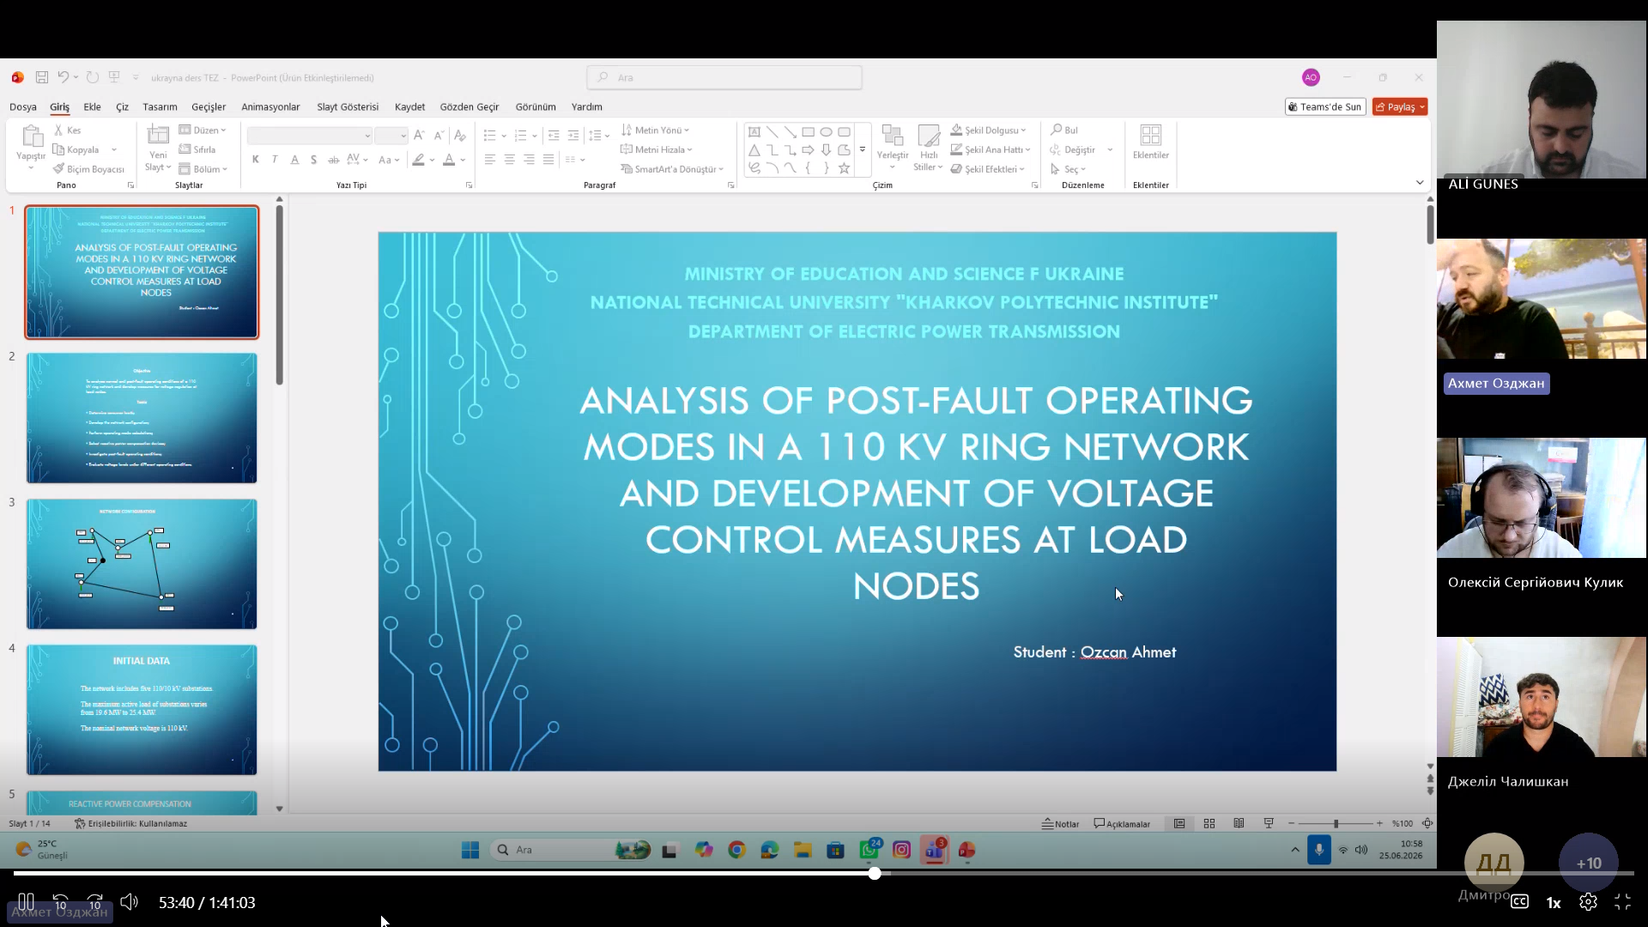Mute the video volume speaker

[x=129, y=902]
